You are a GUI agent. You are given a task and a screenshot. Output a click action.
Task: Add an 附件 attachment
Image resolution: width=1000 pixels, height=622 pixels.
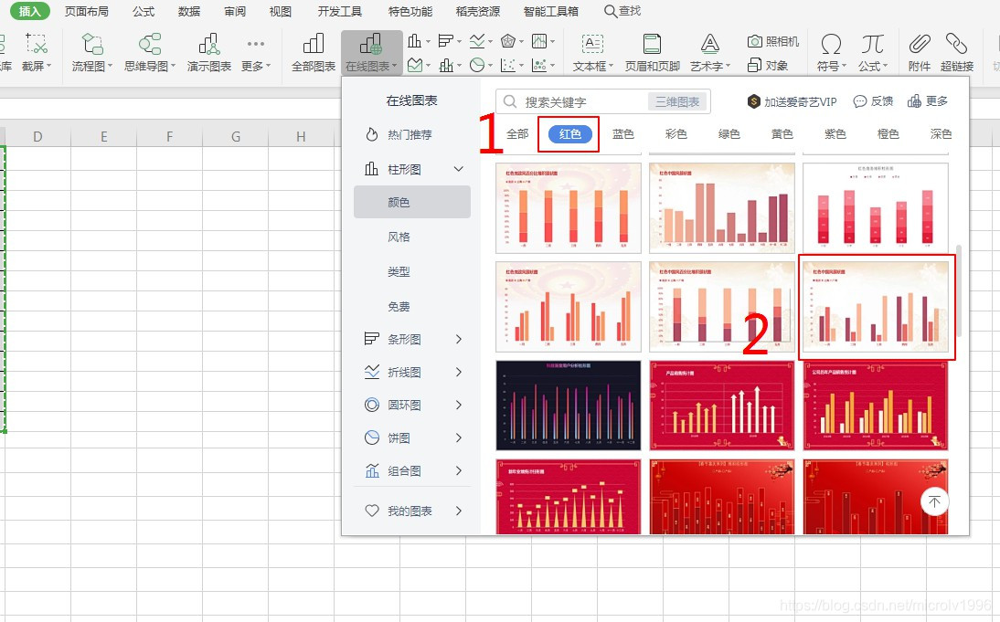[919, 52]
